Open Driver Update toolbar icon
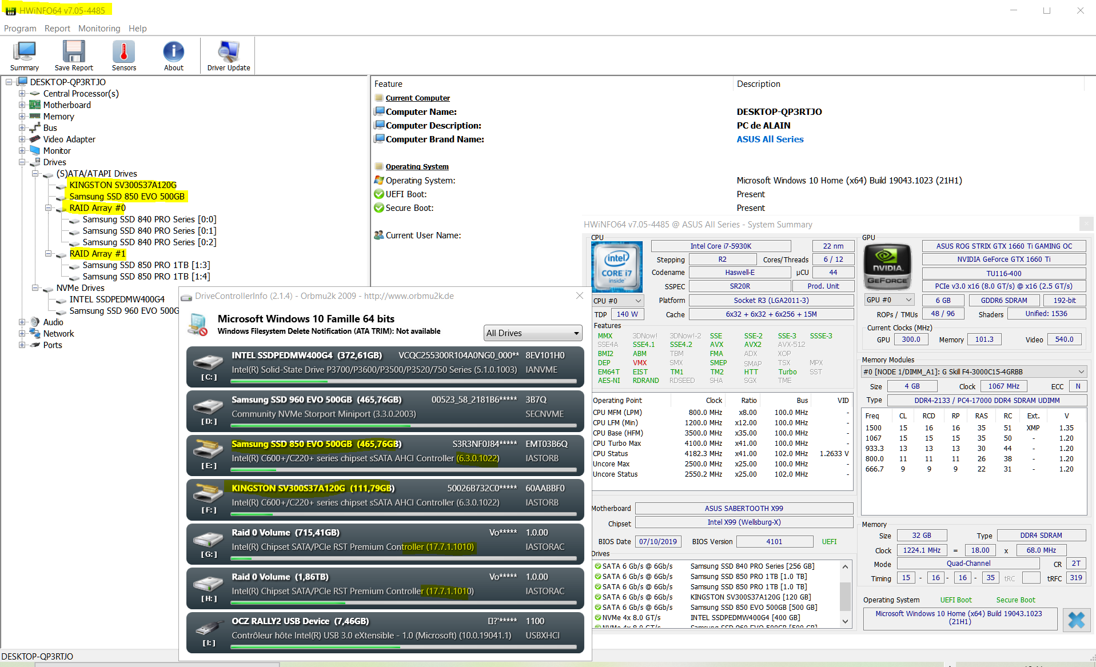The height and width of the screenshot is (667, 1096). pos(229,55)
